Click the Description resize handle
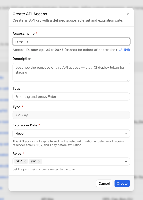 pos(128,80)
